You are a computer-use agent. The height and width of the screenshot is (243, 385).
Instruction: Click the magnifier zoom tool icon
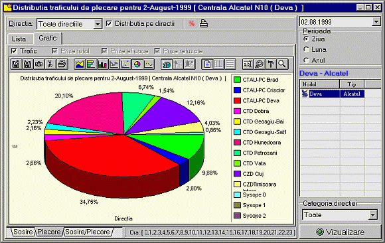282,64
